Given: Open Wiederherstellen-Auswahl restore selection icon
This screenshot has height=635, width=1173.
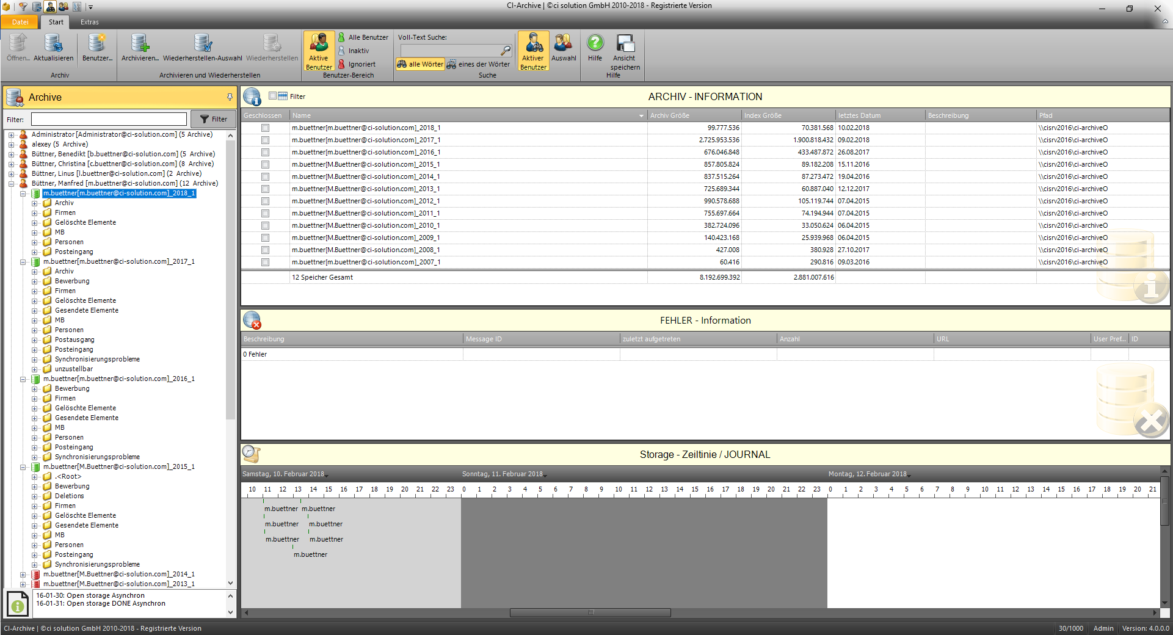Looking at the screenshot, I should coord(202,44).
